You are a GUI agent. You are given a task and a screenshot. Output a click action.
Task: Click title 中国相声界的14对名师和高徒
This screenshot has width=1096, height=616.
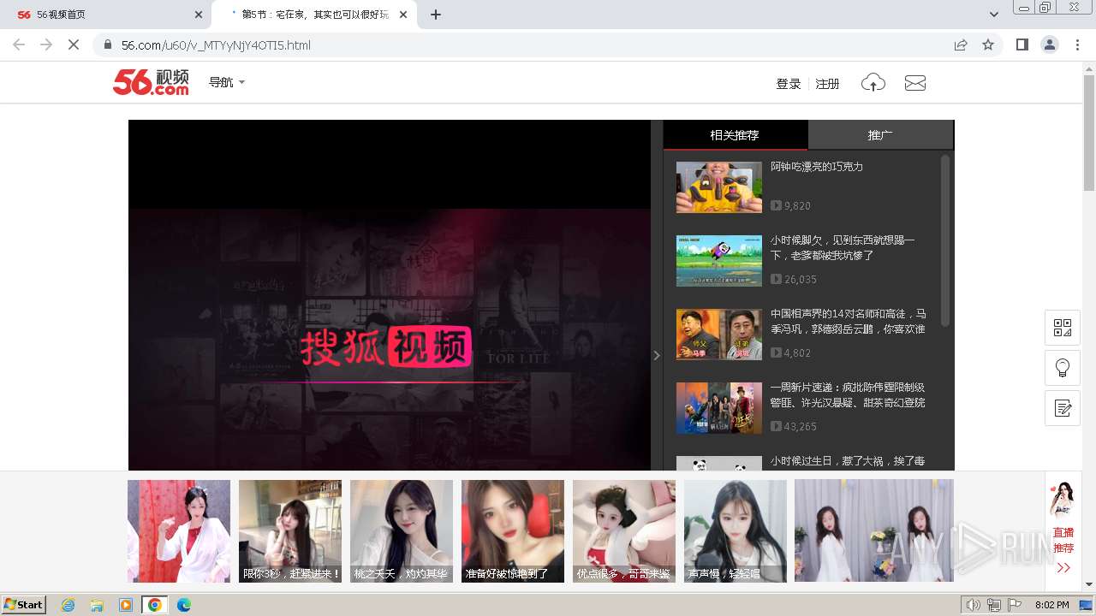848,322
